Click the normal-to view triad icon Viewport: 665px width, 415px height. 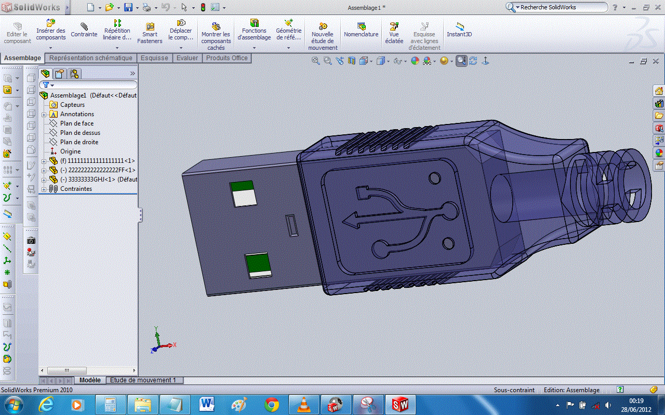[x=485, y=61]
